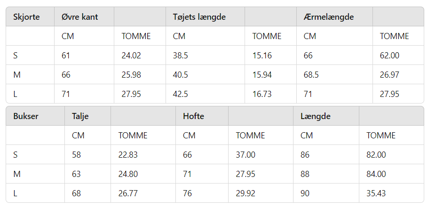Click the Skjorte table header cell
This screenshot has height=208, width=428.
coord(30,16)
